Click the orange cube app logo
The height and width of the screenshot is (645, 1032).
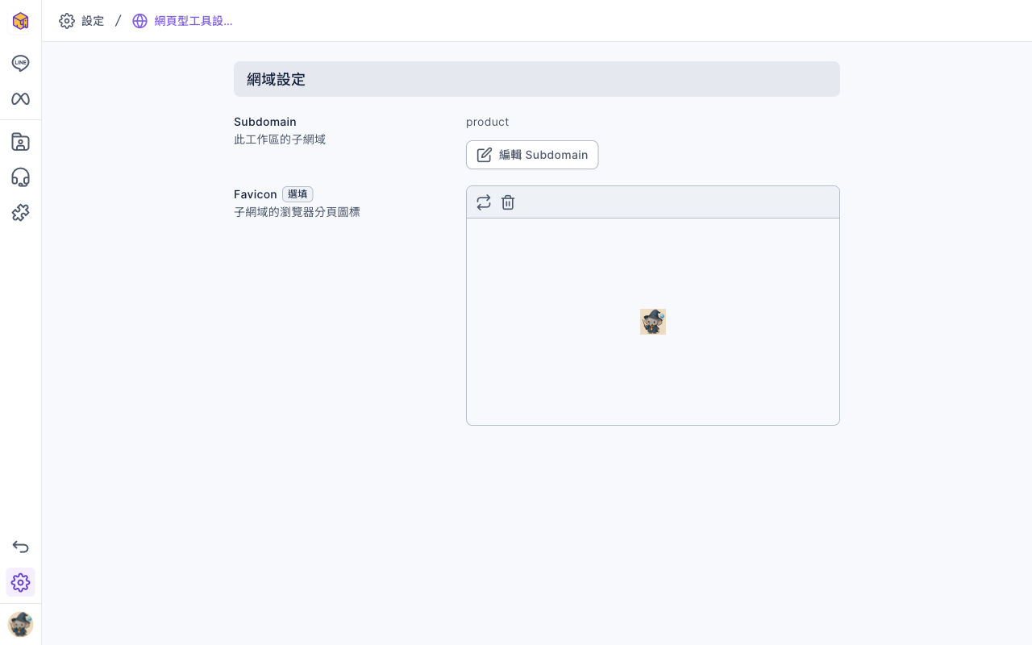pyautogui.click(x=20, y=21)
